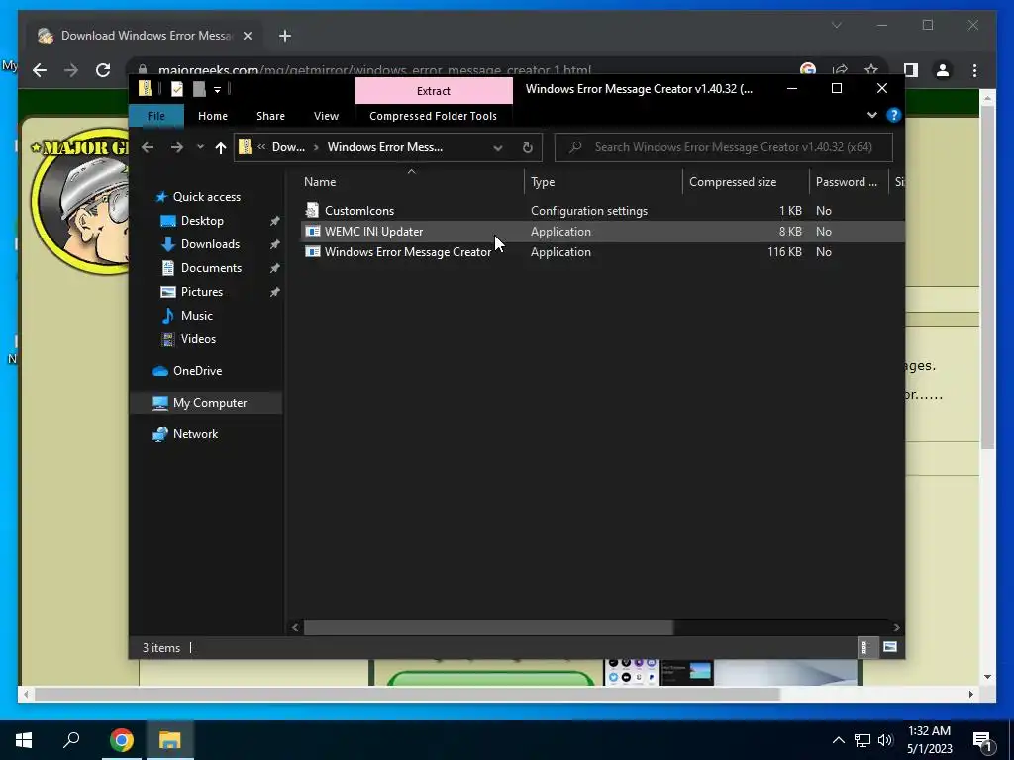
Task: Open the notification center icon
Action: 982,740
